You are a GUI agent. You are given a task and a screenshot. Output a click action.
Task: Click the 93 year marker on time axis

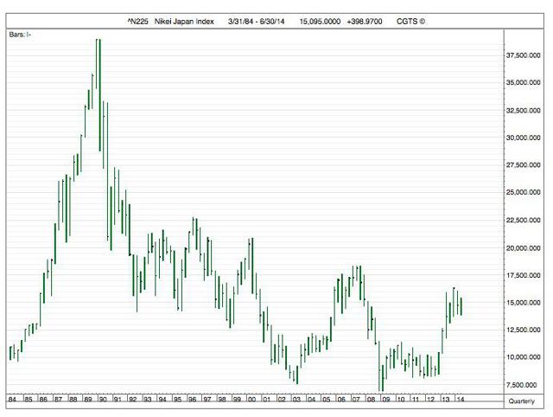click(x=148, y=400)
